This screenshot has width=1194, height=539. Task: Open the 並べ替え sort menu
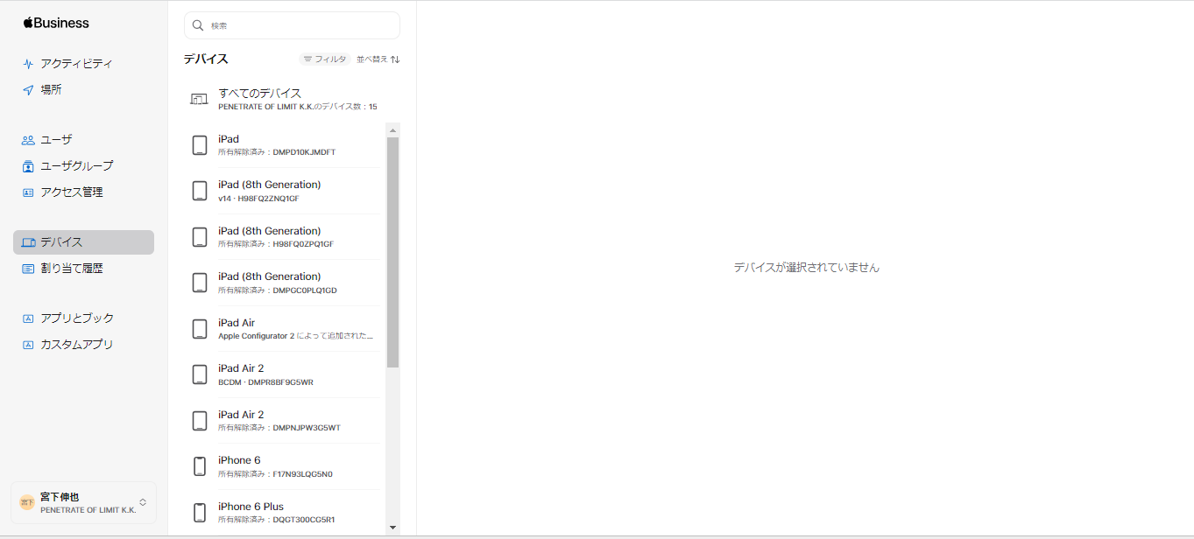pos(378,59)
